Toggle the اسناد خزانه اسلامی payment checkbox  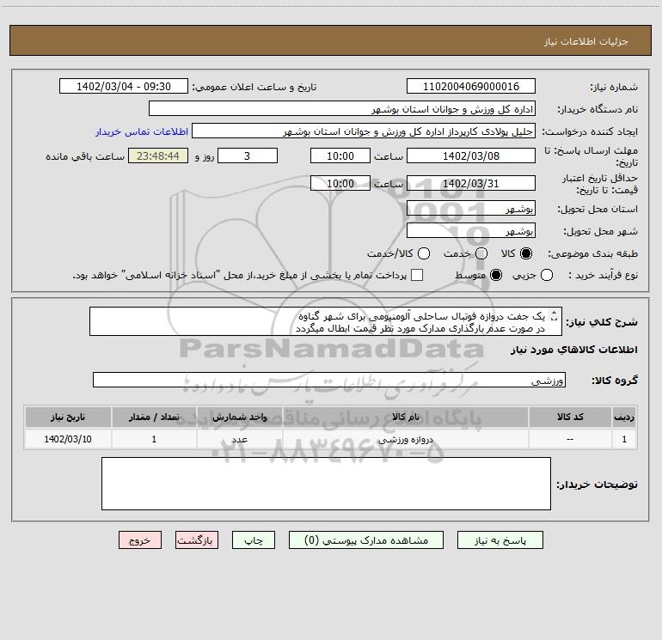417,275
